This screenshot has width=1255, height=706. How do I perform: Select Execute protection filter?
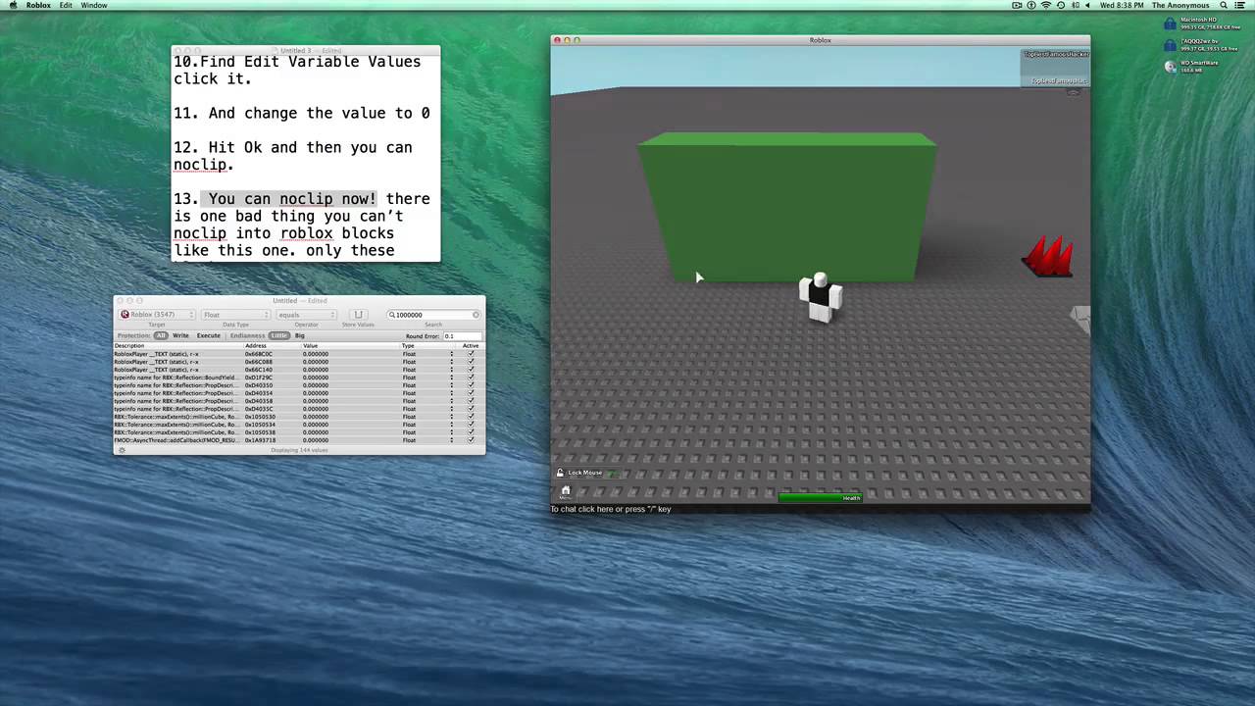(x=208, y=335)
